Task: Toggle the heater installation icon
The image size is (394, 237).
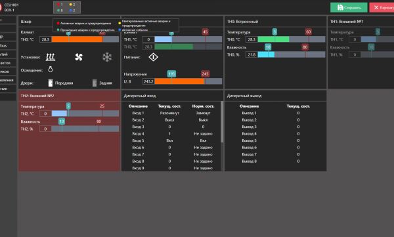Action: (51, 57)
